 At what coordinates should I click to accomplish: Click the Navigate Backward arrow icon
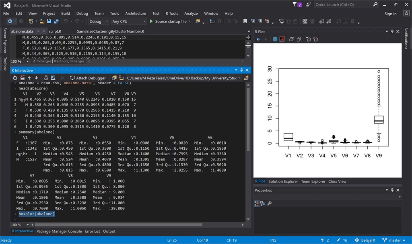(10, 21)
